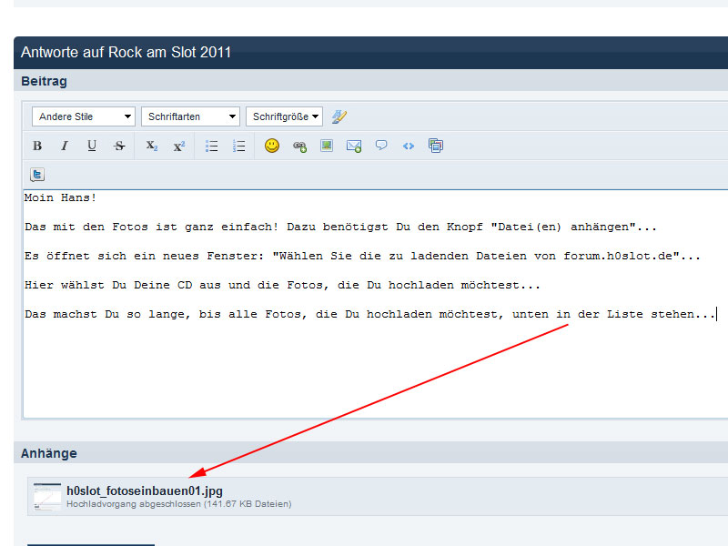Click the Twitter insert icon
Screen dimensions: 728x546
coord(37,175)
